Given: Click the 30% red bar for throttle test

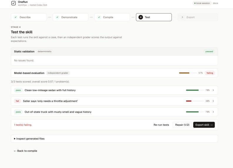Looking at the screenshot, I should click(x=195, y=101).
